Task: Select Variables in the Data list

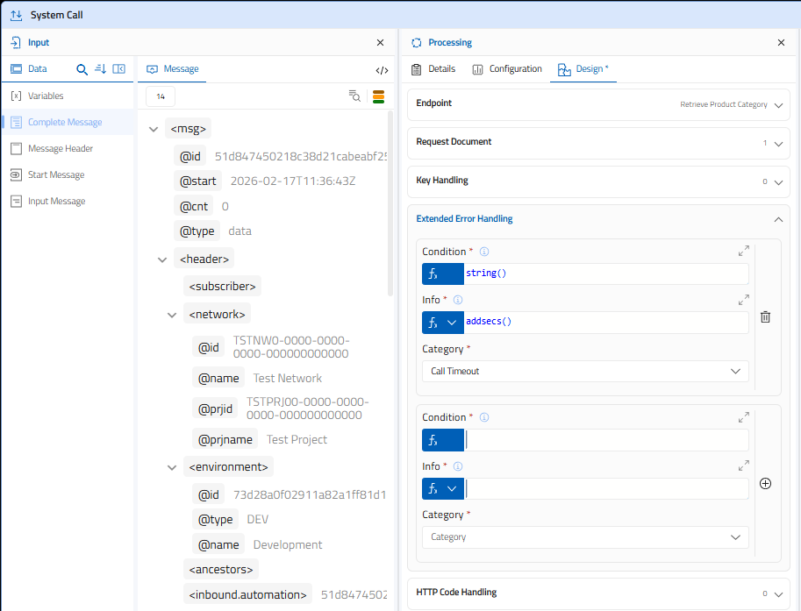Action: point(46,96)
